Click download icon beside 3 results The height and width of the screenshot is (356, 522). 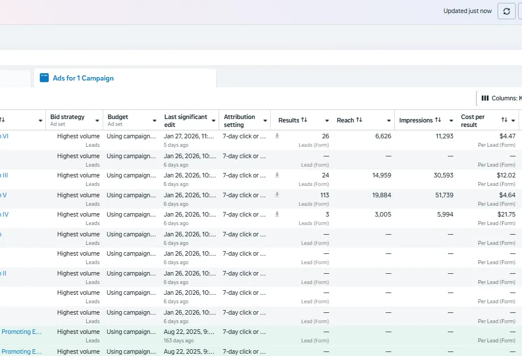pyautogui.click(x=277, y=214)
